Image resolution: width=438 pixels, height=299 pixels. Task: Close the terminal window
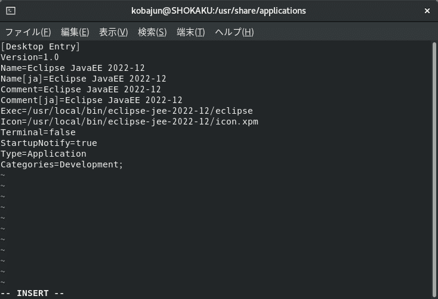pyautogui.click(x=427, y=11)
